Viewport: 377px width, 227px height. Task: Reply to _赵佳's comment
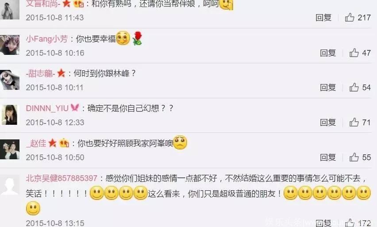tap(328, 158)
